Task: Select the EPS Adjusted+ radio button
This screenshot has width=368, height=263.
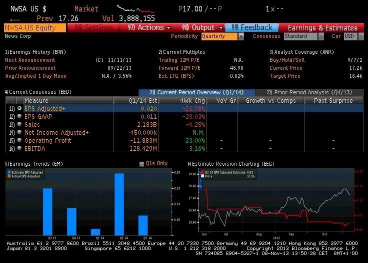Action: coord(19,108)
